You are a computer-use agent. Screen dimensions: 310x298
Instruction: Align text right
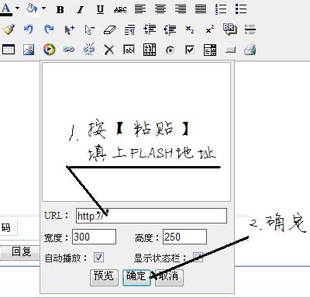(181, 9)
